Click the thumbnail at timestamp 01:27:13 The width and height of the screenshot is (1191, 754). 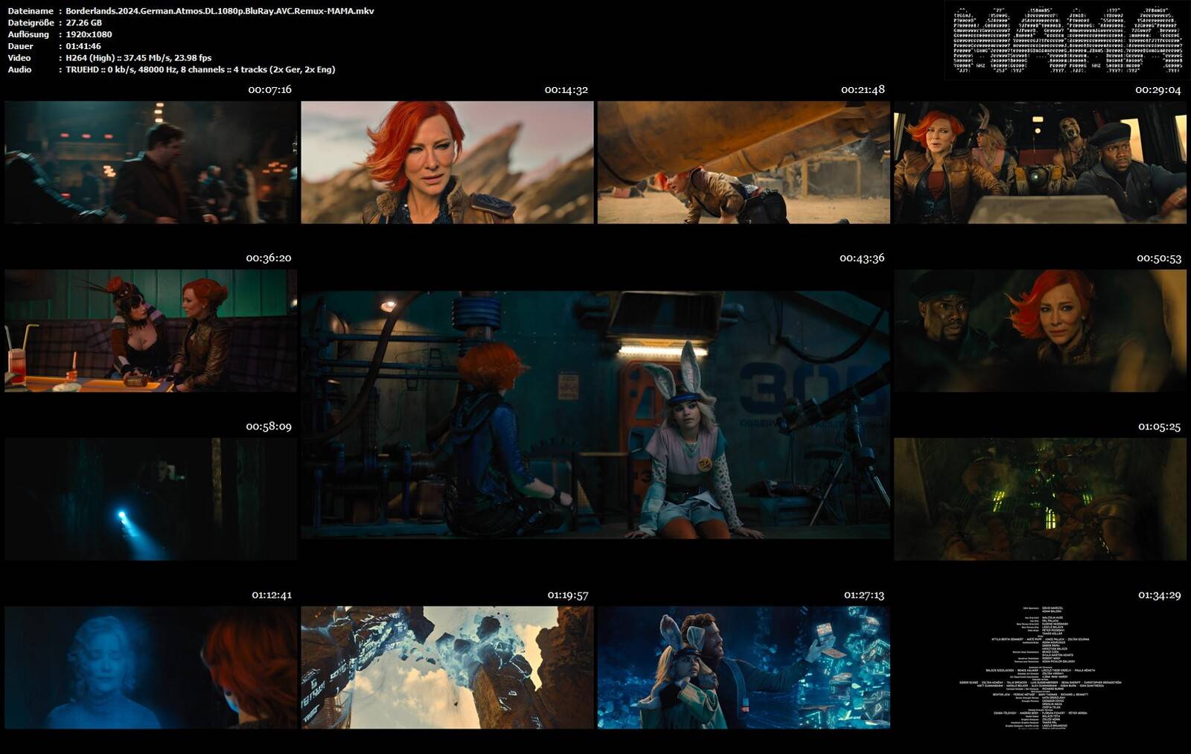point(744,668)
